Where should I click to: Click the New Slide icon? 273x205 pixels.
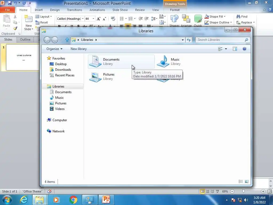[x=29, y=19]
